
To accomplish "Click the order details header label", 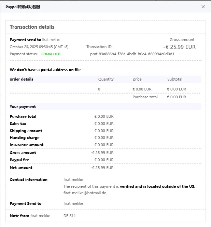I will coord(22,79).
